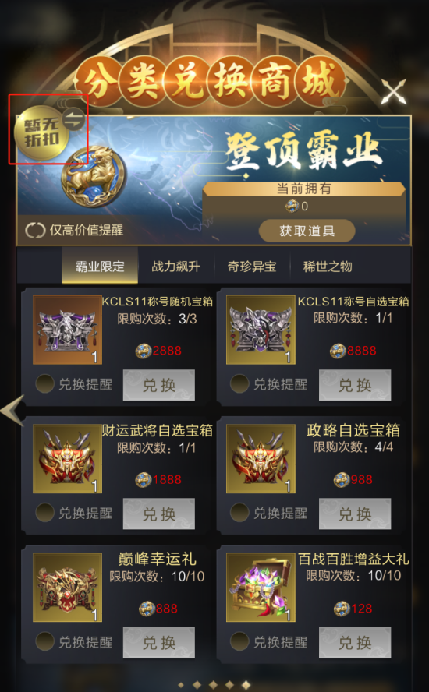The image size is (429, 692).
Task: Switch to the 战力飙升 tab
Action: 175,266
